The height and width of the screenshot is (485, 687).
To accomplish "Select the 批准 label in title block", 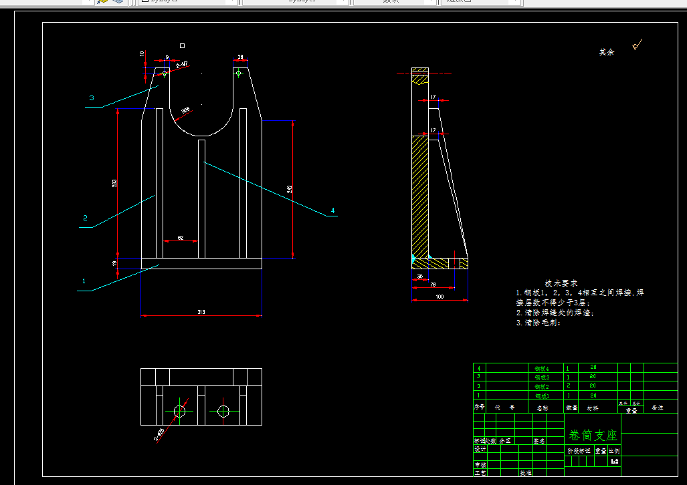I will pyautogui.click(x=526, y=473).
